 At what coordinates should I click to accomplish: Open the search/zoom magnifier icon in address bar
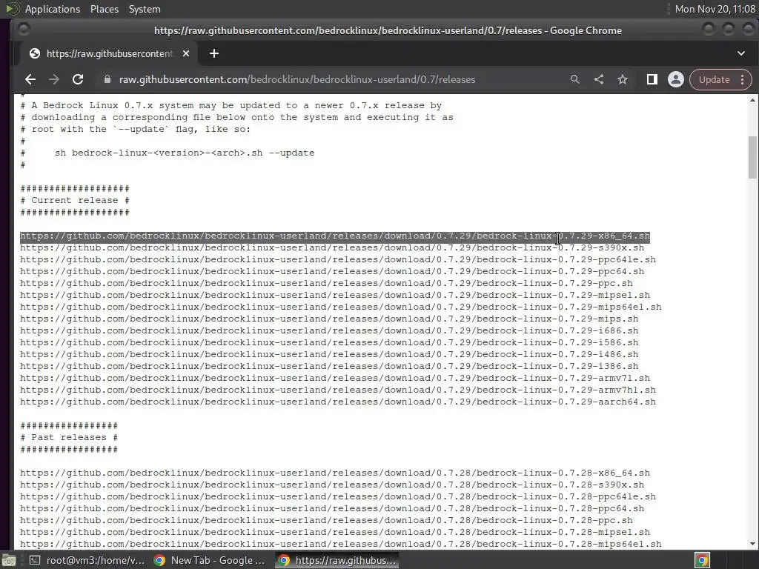[x=574, y=79]
